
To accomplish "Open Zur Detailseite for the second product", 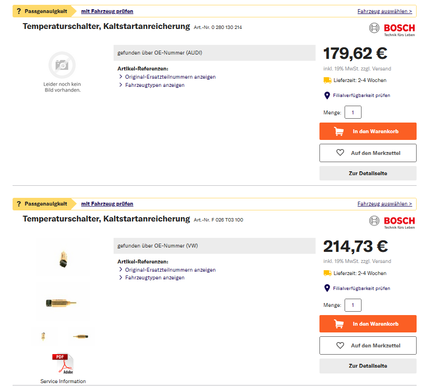I will coord(368,366).
